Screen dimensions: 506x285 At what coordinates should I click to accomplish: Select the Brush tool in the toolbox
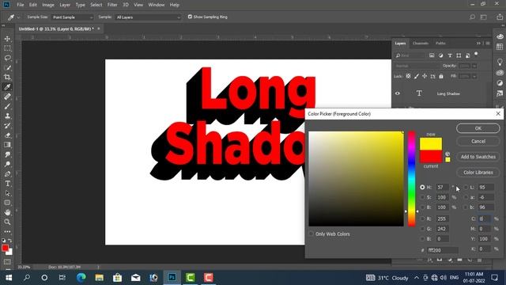tap(7, 106)
